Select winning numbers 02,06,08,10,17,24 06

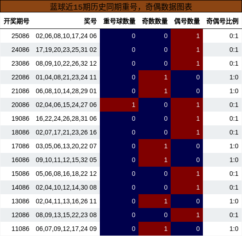point(66,36)
